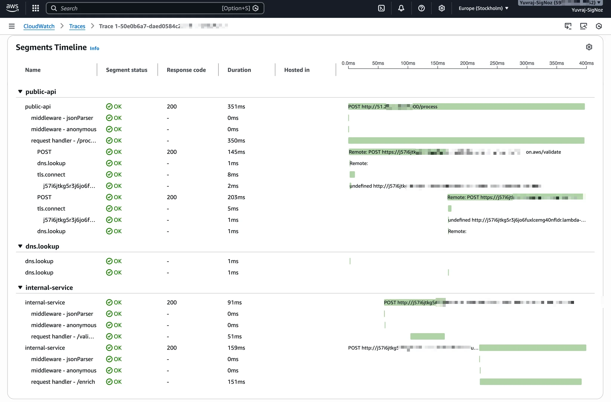The image size is (611, 402).
Task: Toggle the side navigation hamburger menu
Action: 12,26
